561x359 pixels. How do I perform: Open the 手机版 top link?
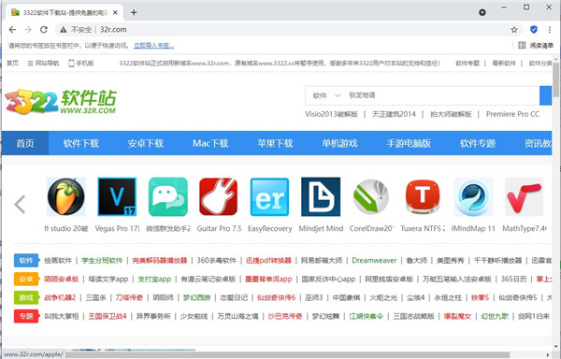(80, 64)
